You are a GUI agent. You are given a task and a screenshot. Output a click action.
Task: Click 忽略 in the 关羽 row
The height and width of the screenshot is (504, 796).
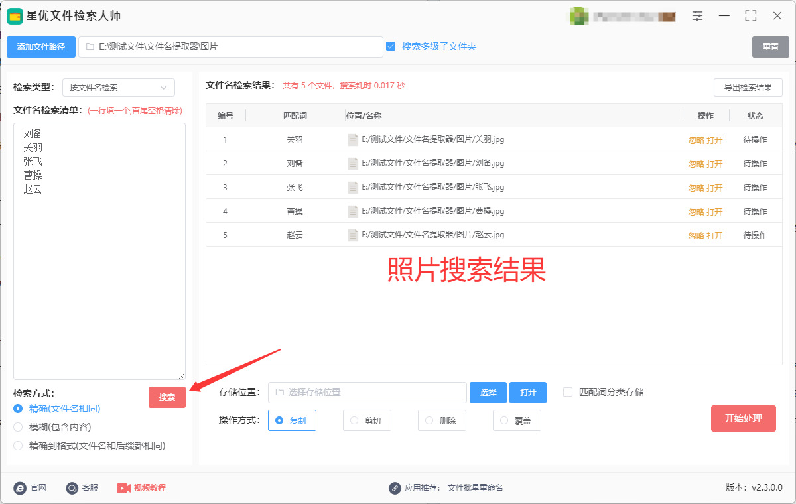(x=696, y=140)
